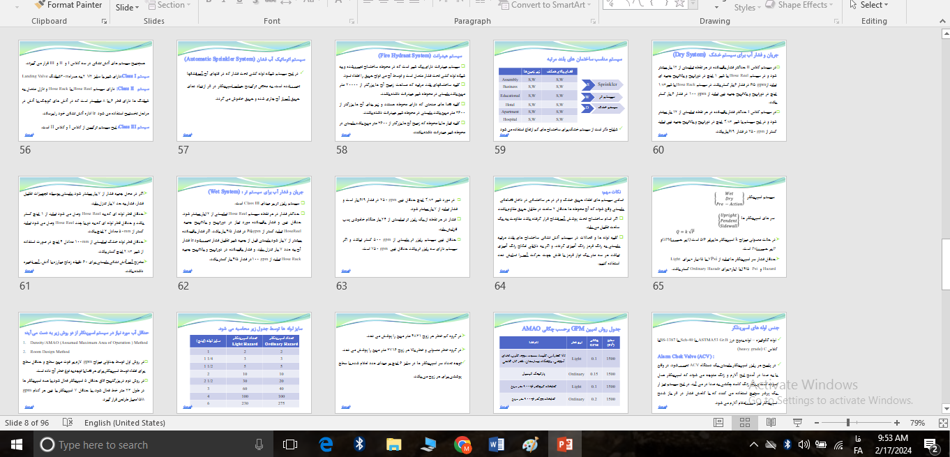950x457 pixels.
Task: Select slide 65 thumbnail
Action: tap(719, 227)
